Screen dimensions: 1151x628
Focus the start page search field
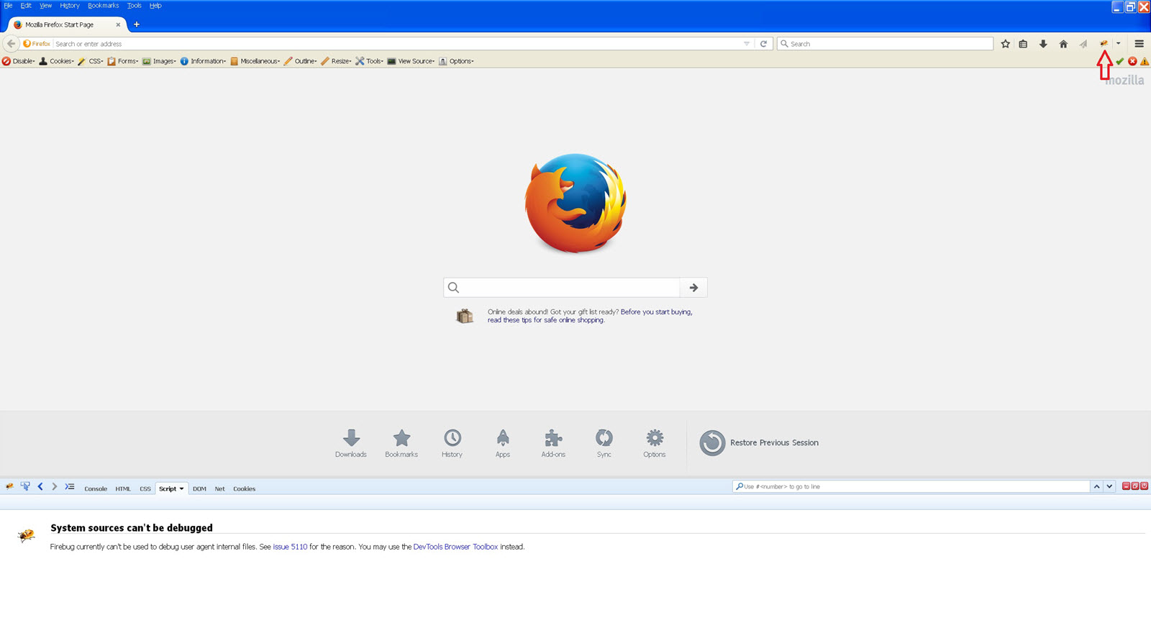click(562, 287)
